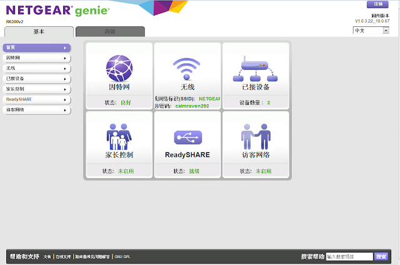Viewport: 400px width, 265px height.
Task: Select 因特网 in the sidebar menu
Action: [x=37, y=58]
